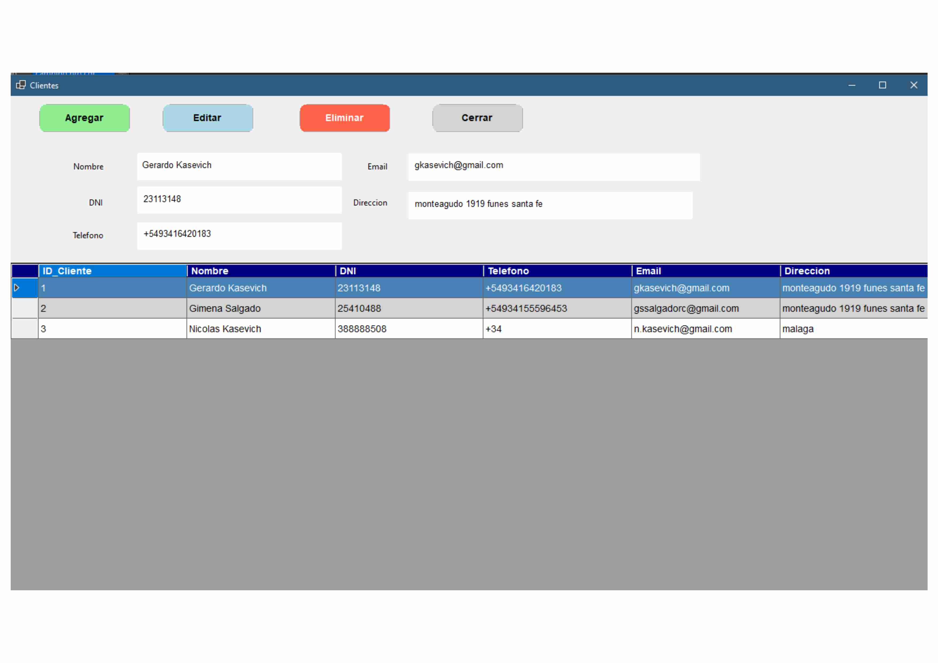Focus the Nombre text field
Image resolution: width=938 pixels, height=663 pixels.
click(239, 166)
